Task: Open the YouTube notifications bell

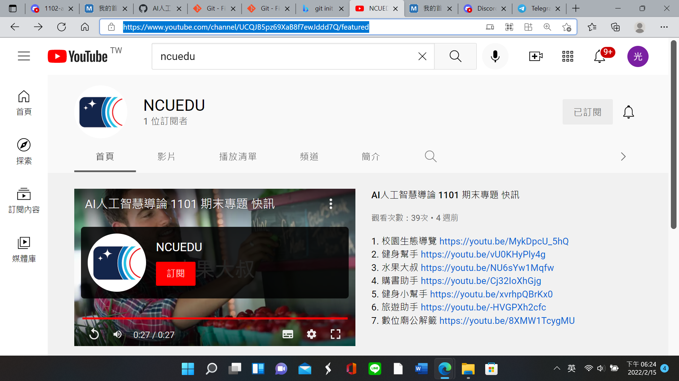Action: click(599, 56)
